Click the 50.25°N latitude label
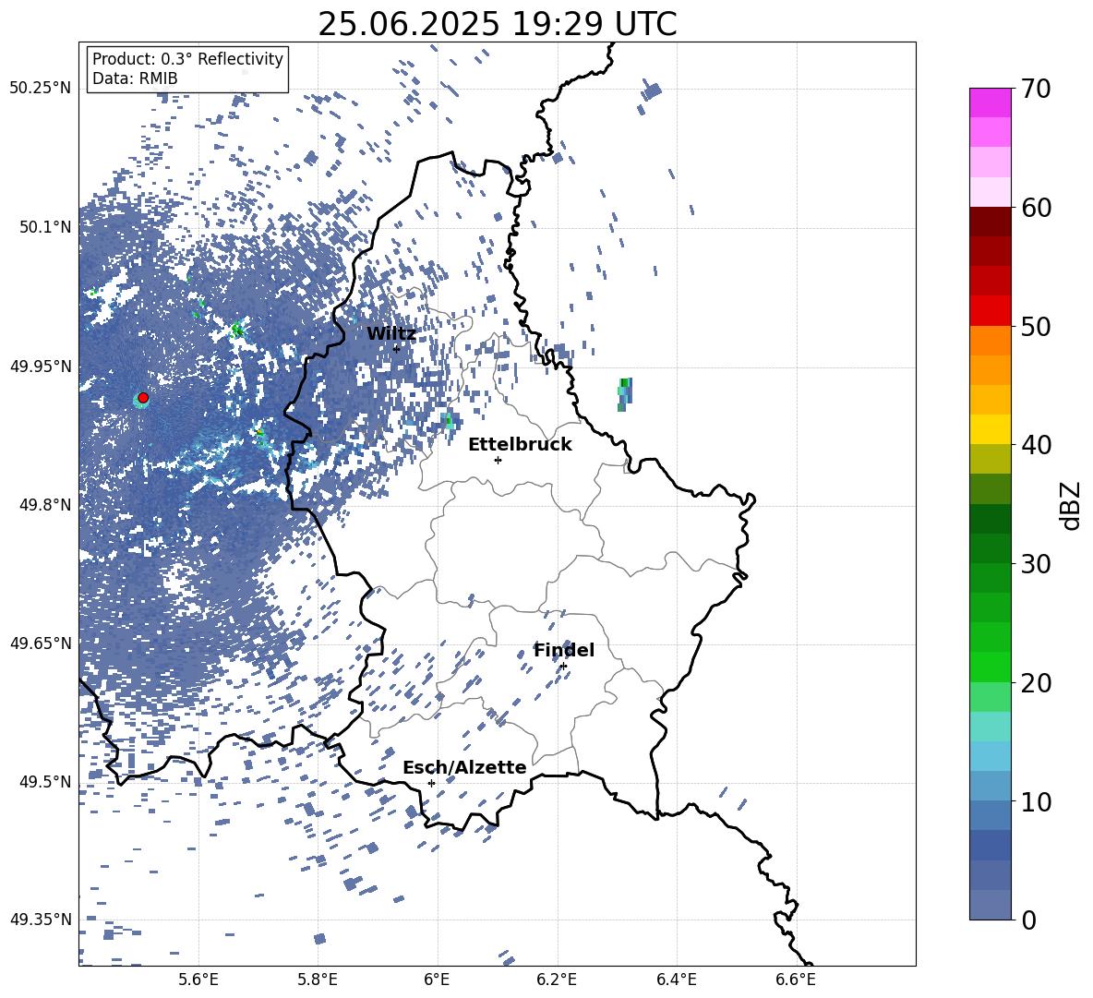 (41, 88)
